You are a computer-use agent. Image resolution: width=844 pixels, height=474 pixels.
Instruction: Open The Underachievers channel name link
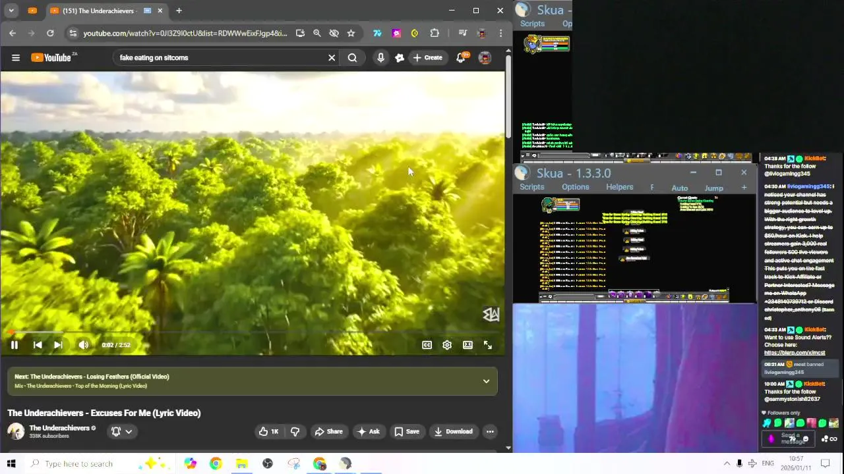tap(59, 428)
